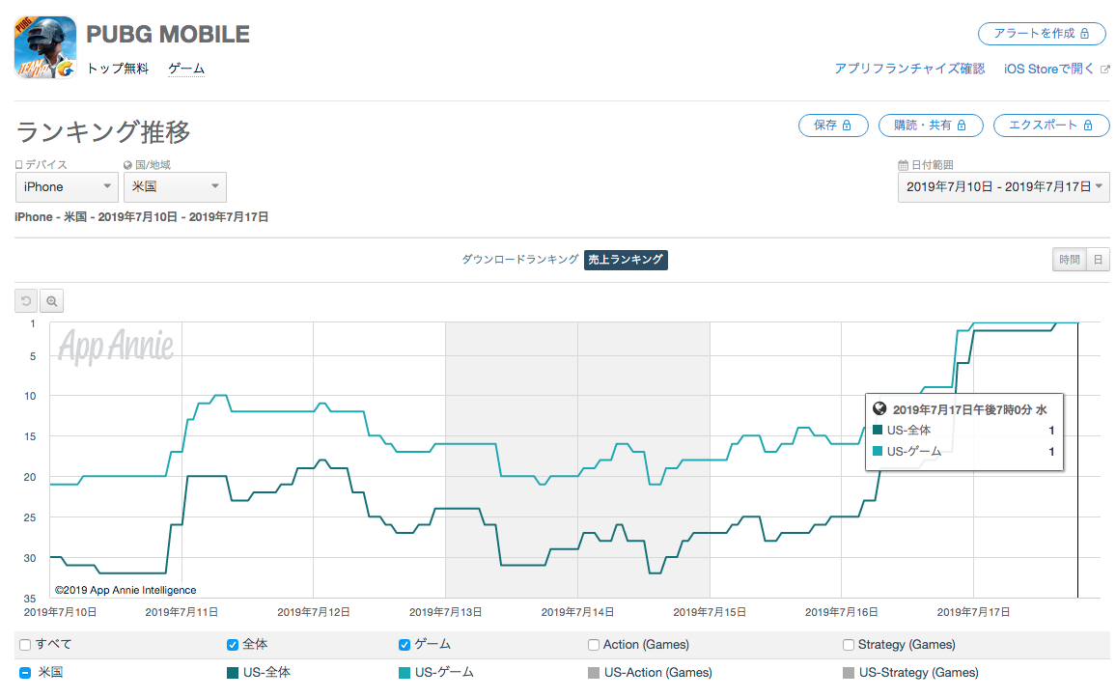Uncheck the 全体 checkbox
This screenshot has width=1116, height=698.
click(232, 645)
